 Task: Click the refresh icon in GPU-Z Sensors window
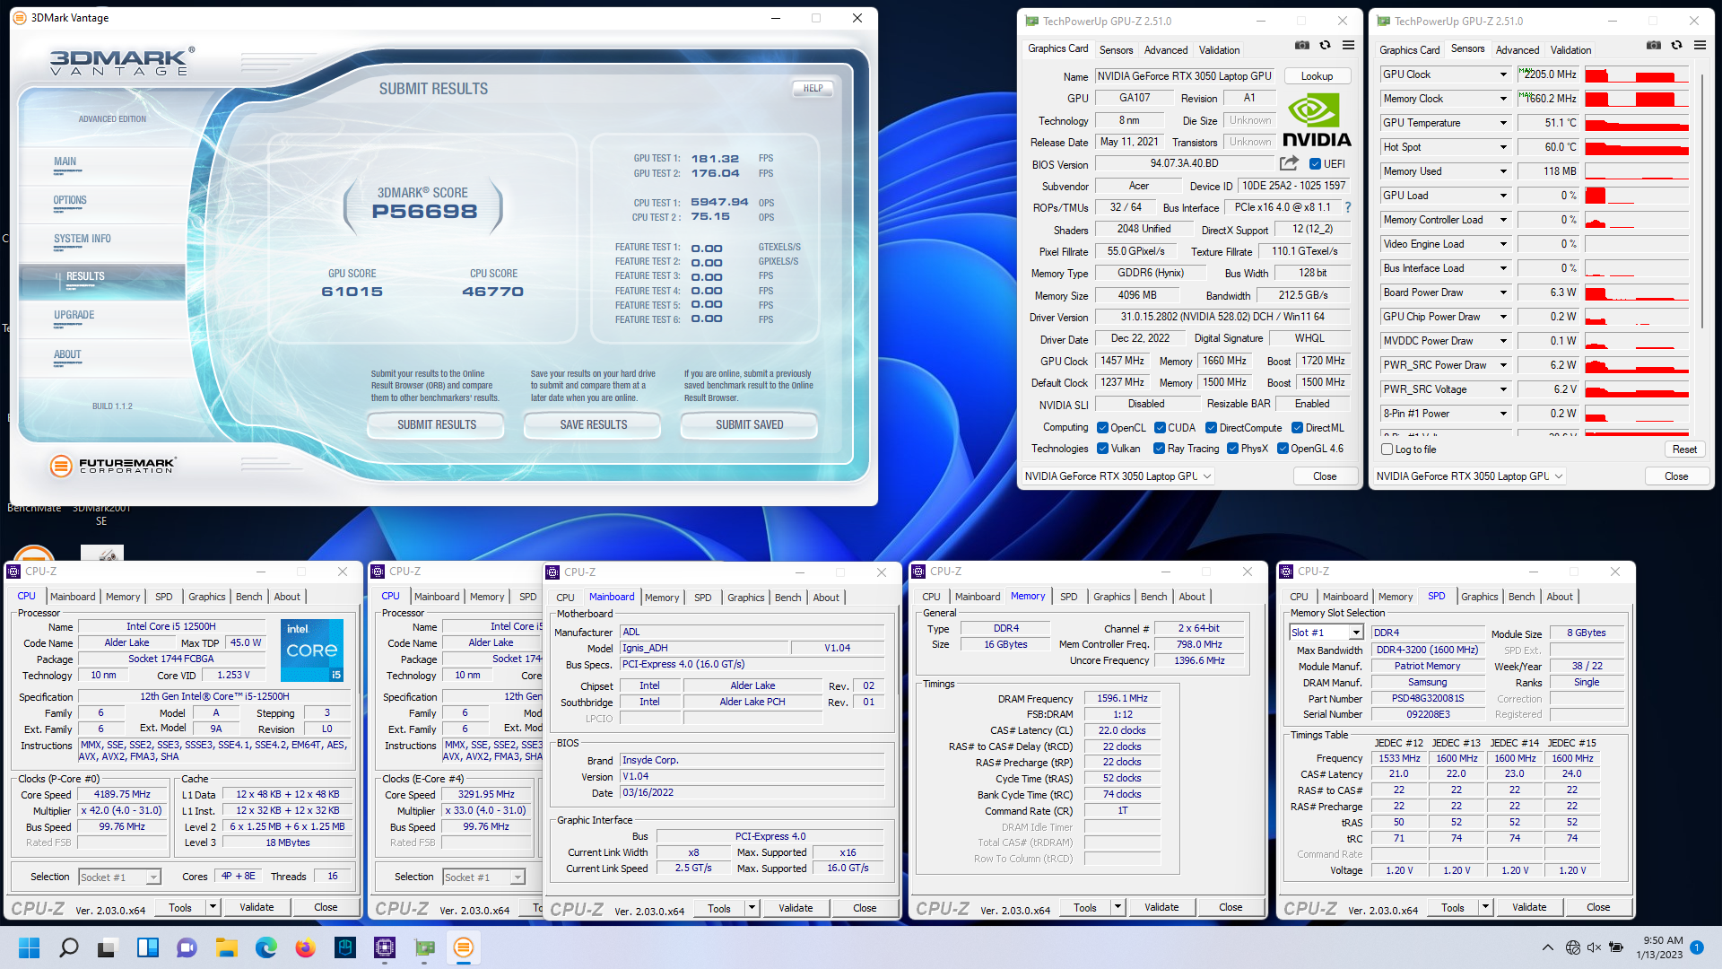(x=1676, y=45)
